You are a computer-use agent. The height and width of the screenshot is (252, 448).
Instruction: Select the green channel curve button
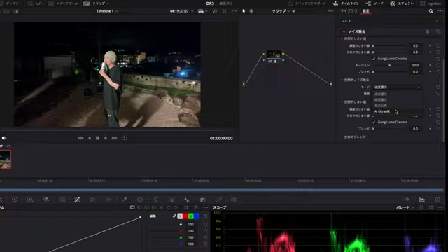[x=191, y=216]
